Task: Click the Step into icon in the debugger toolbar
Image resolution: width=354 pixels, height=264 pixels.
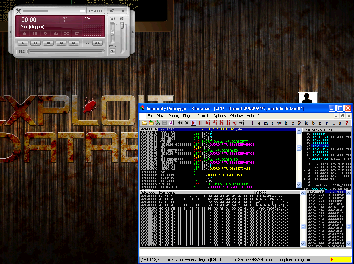Action: tap(208, 123)
